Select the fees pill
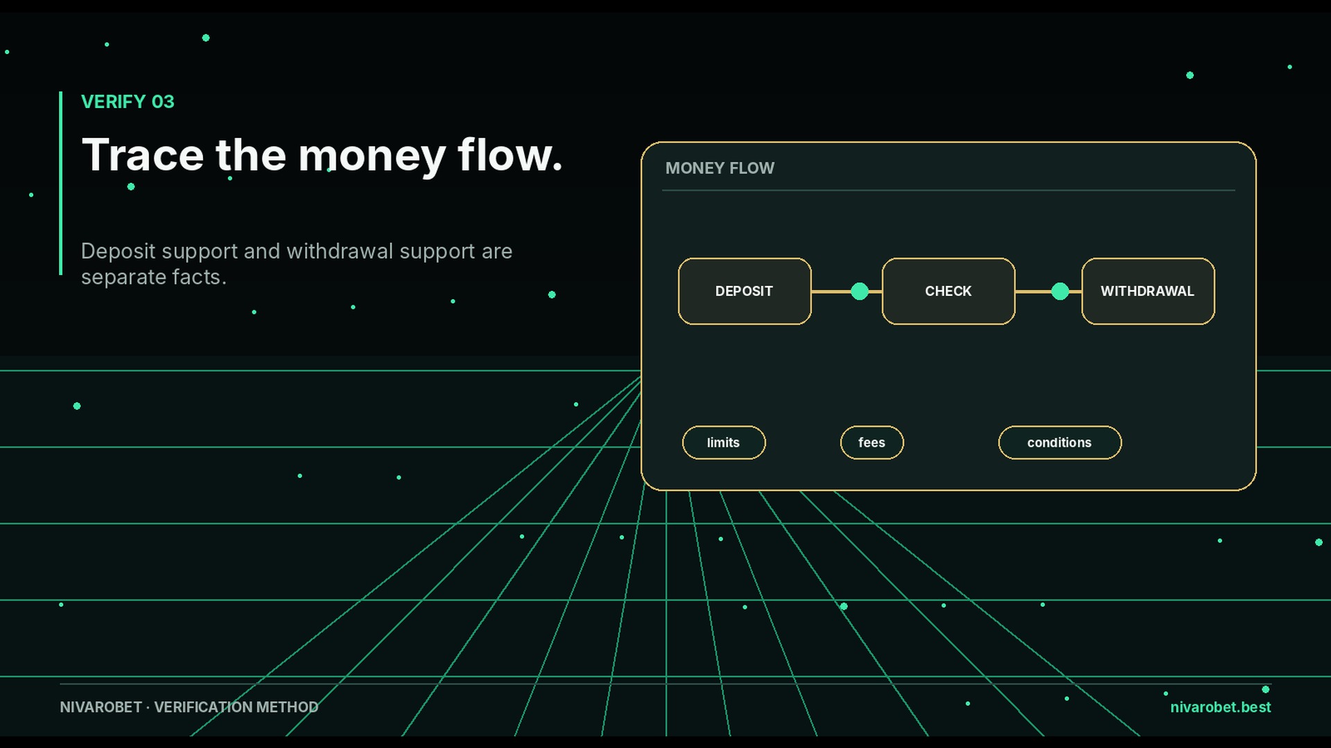Image resolution: width=1331 pixels, height=748 pixels. (872, 443)
